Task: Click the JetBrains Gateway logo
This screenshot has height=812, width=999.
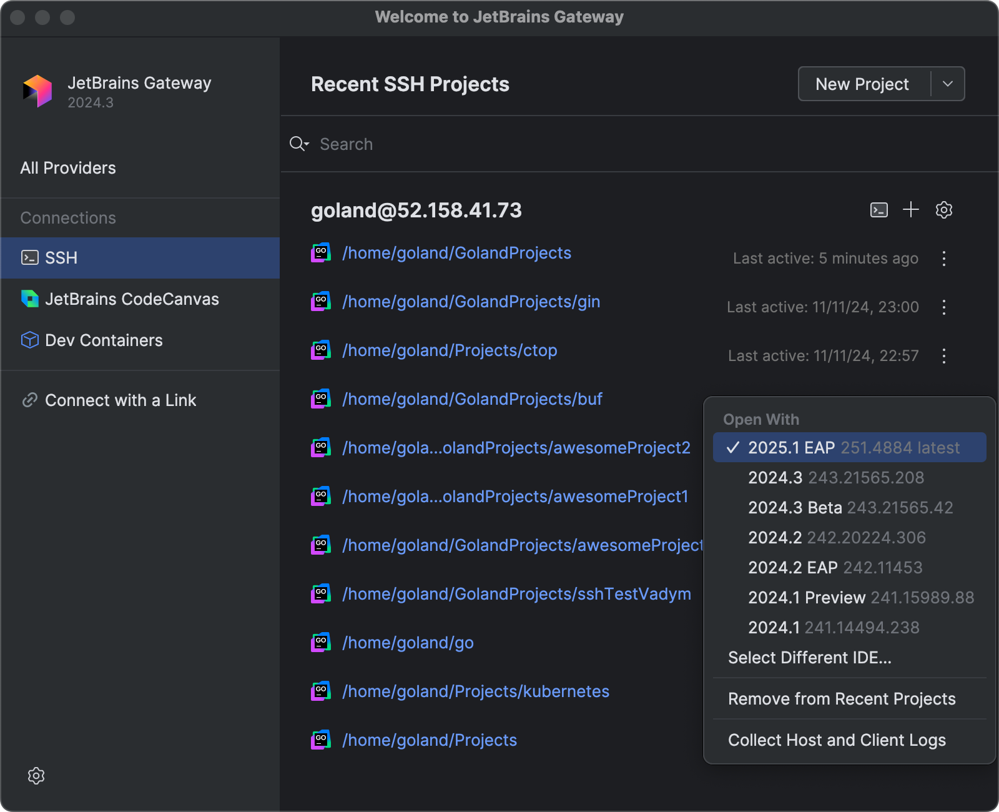Action: (x=37, y=91)
